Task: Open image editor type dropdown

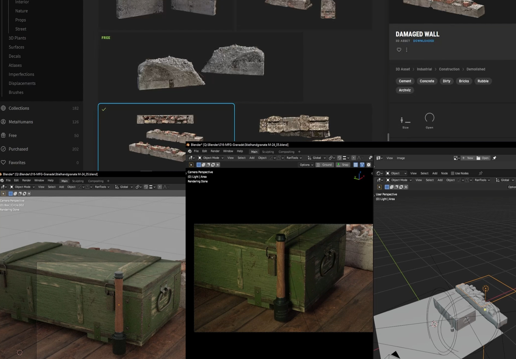Action: (379, 158)
